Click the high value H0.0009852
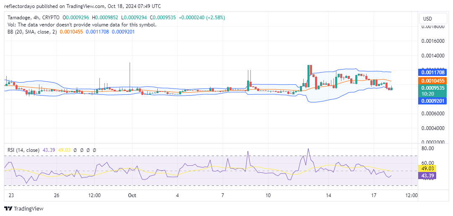The image size is (453, 216). point(105,18)
